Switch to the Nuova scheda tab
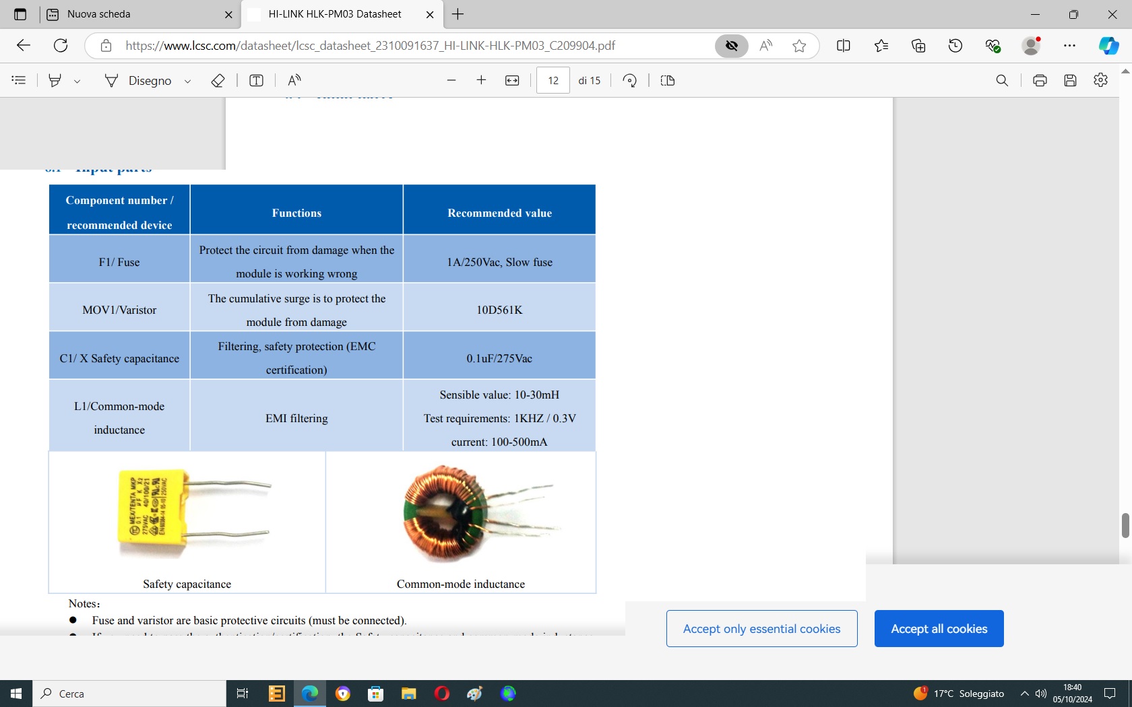 point(135,14)
